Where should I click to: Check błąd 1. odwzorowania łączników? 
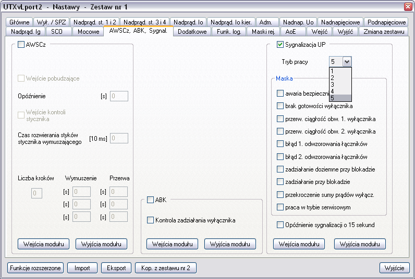click(x=280, y=144)
